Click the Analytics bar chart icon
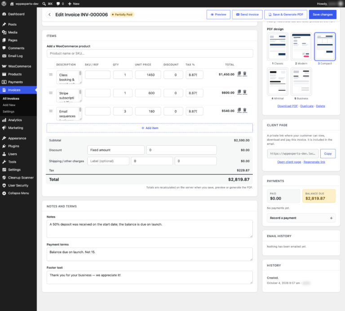The image size is (345, 311). coord(4,120)
